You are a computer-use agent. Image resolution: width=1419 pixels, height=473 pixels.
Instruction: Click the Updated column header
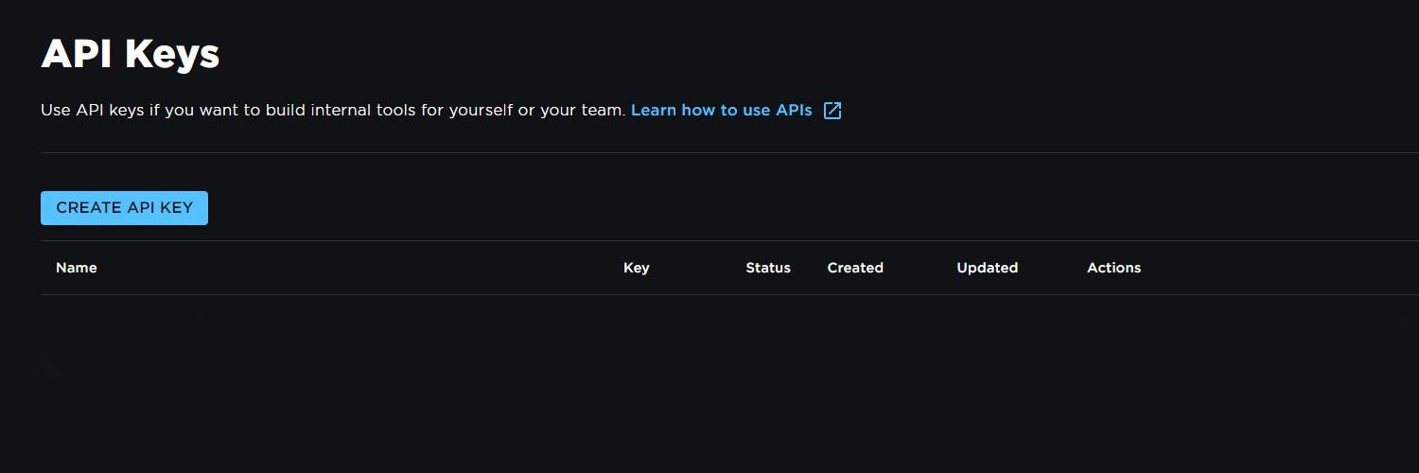point(988,268)
